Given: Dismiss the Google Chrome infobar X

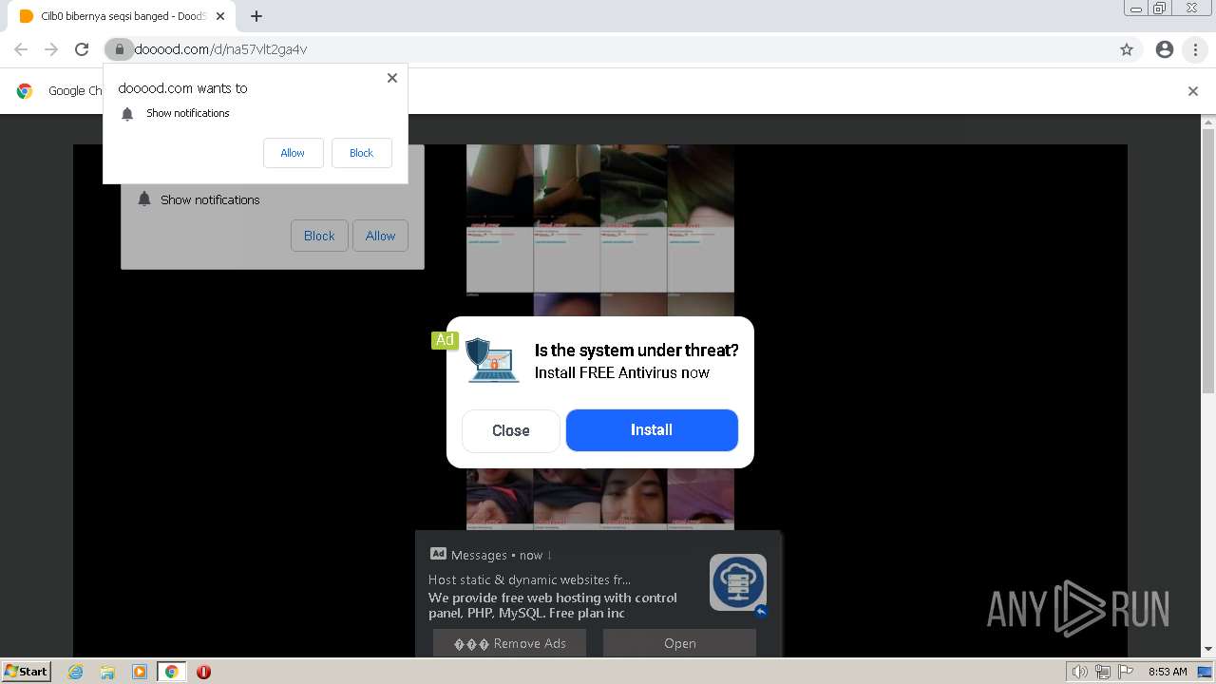Looking at the screenshot, I should point(1193,91).
